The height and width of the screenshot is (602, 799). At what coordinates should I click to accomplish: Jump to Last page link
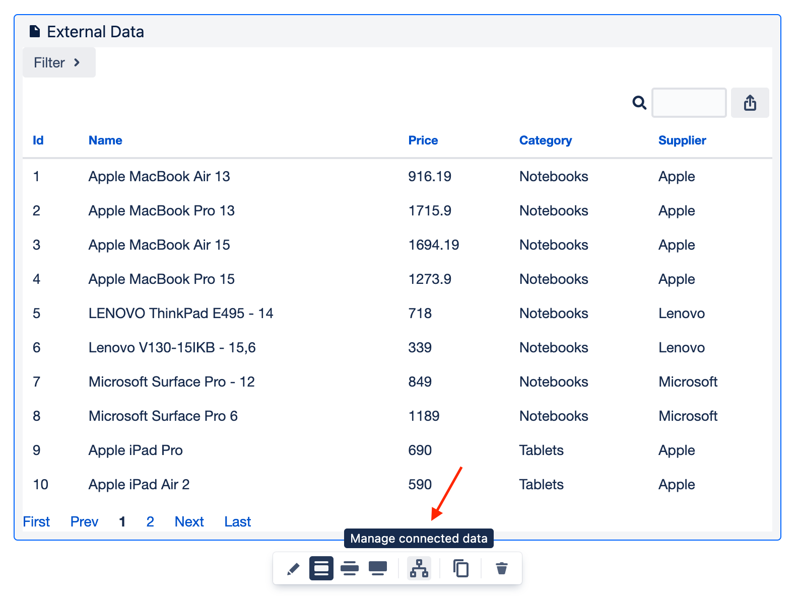click(237, 521)
